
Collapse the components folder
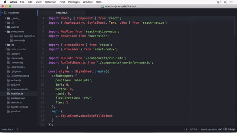point(5,31)
